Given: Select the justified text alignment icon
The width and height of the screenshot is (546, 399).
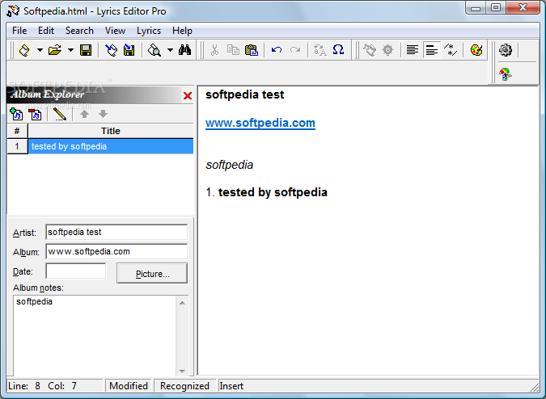Looking at the screenshot, I should pyautogui.click(x=413, y=50).
